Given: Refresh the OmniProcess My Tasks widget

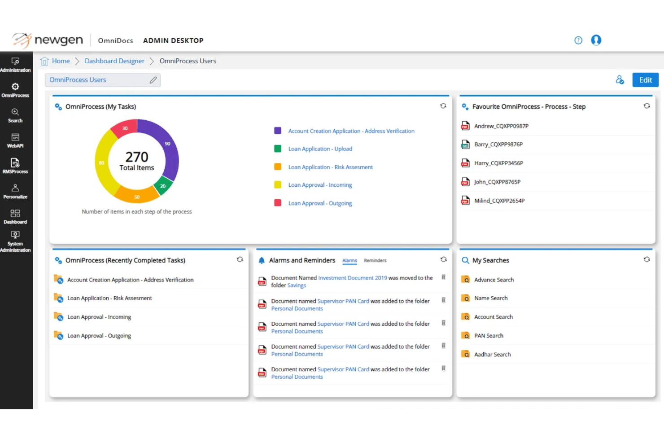Looking at the screenshot, I should pos(443,106).
